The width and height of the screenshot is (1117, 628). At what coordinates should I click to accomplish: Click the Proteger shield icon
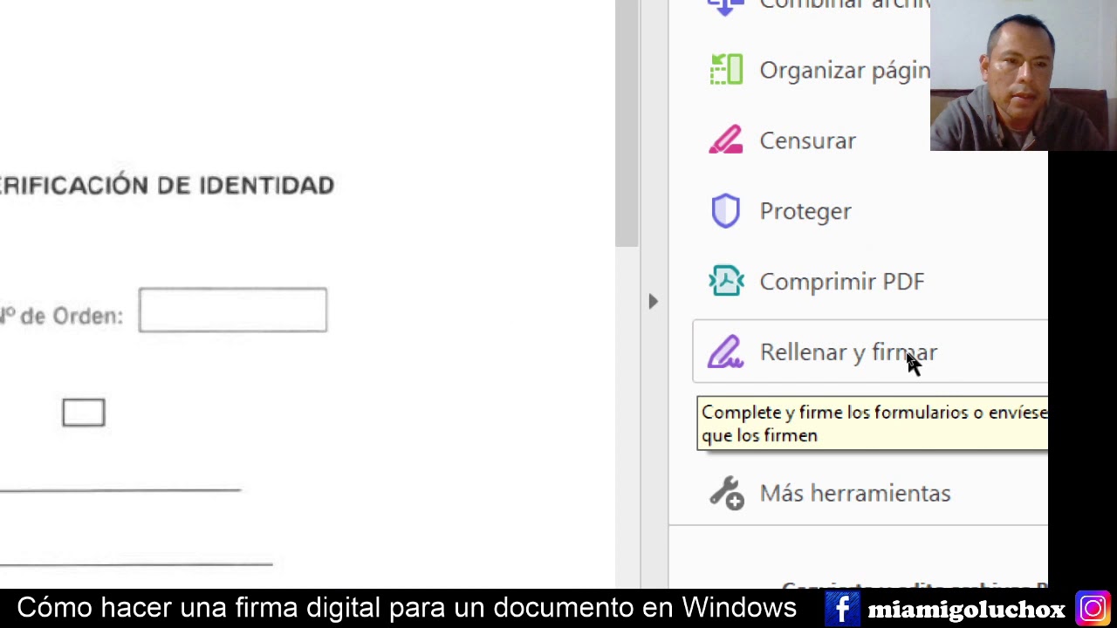coord(725,211)
